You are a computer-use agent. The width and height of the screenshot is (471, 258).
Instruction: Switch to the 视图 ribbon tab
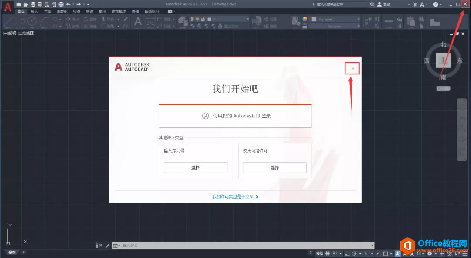77,12
